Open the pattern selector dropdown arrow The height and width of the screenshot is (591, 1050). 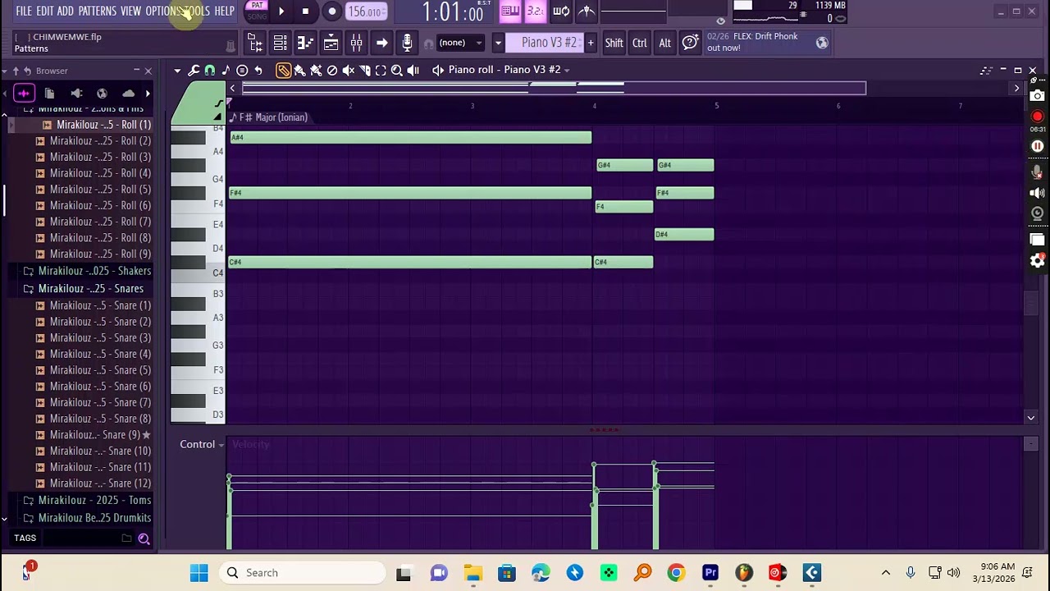[497, 43]
